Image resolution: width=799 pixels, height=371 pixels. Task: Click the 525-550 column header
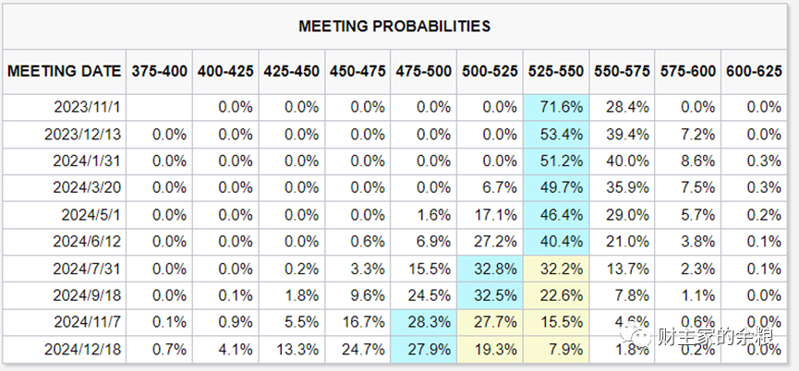point(556,71)
